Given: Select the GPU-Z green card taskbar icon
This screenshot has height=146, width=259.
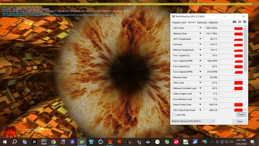Looking at the screenshot, I should tap(82, 142).
